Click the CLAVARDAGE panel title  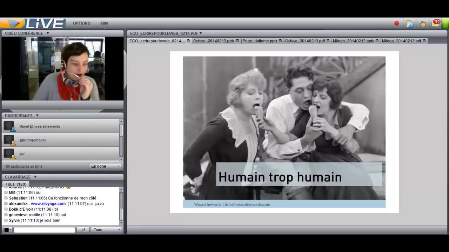18,177
